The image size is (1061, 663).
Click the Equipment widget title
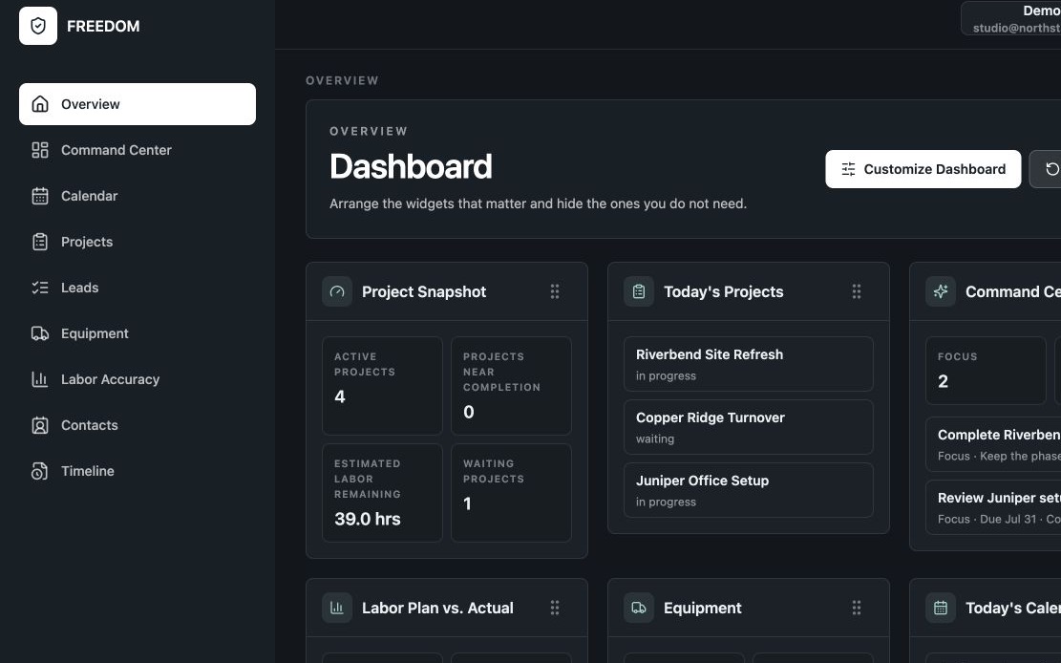point(702,609)
